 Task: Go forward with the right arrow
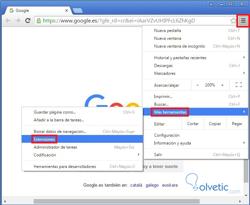(x=18, y=20)
